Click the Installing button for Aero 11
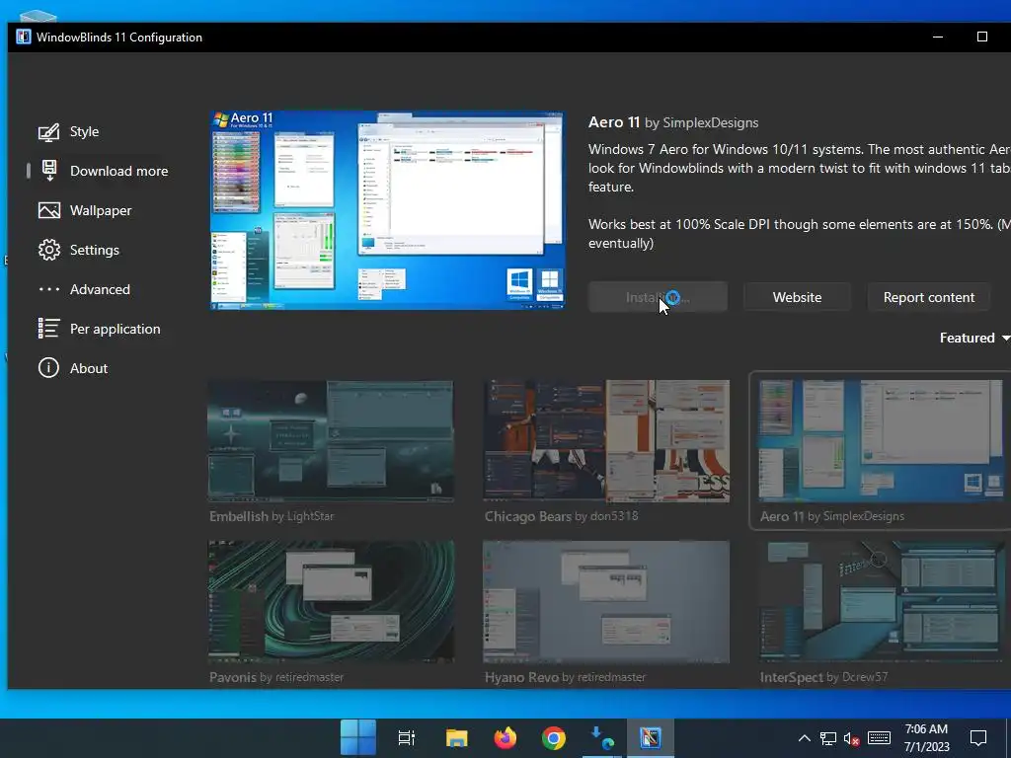The height and width of the screenshot is (758, 1011). [x=658, y=297]
